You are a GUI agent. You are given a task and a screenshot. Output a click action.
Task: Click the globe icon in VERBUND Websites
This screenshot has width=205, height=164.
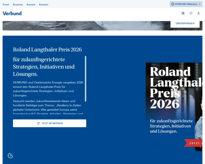coord(173,4)
